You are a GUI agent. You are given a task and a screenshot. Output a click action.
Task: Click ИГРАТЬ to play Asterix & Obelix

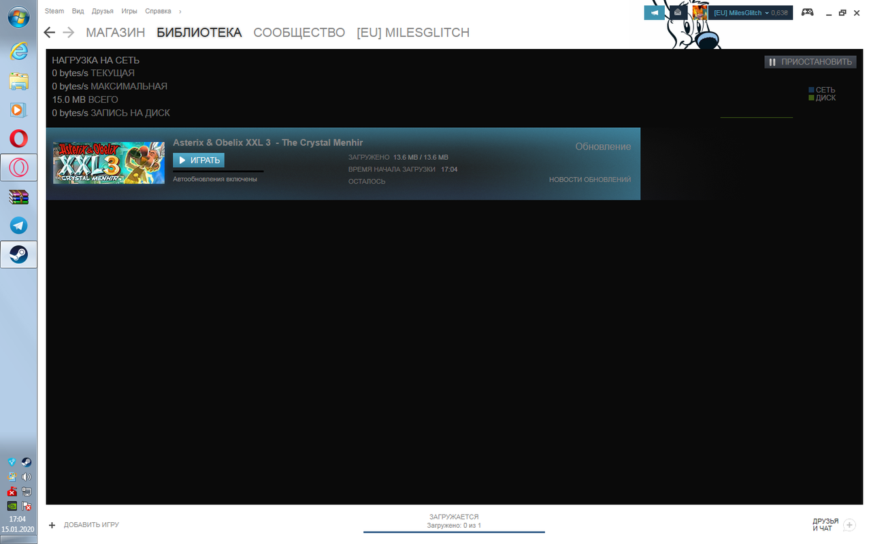(199, 160)
